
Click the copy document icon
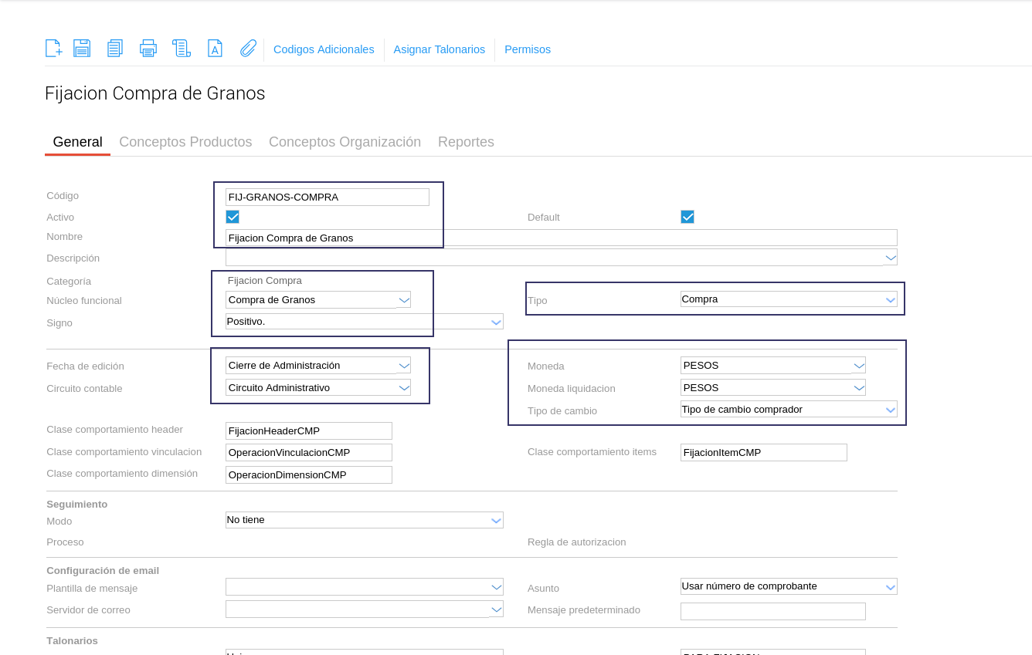[x=115, y=49]
